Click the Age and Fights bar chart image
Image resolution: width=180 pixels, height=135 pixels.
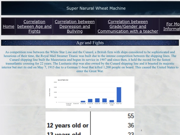point(90,92)
